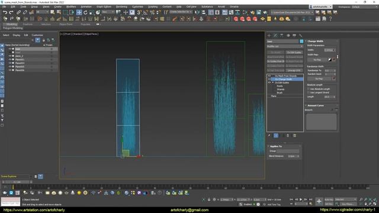Toggle the Percent Snap icon
This screenshot has height=213, width=379.
[x=152, y=12]
